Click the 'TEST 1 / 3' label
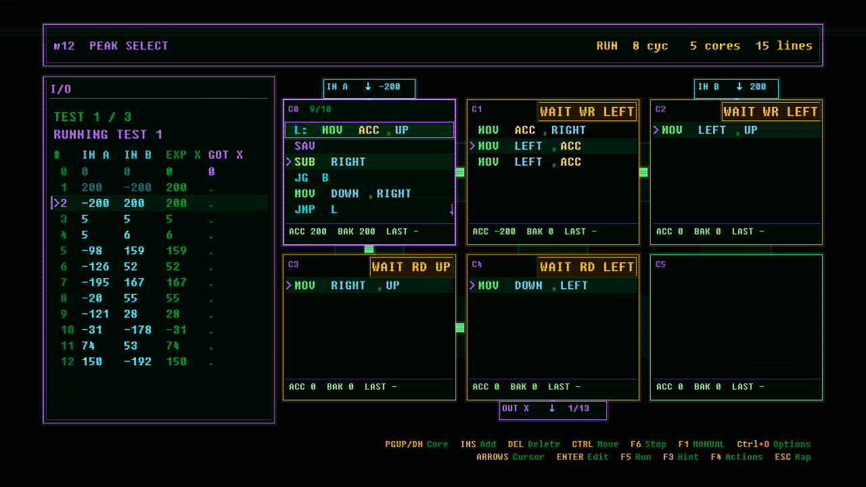Viewport: 866px width, 487px height. (93, 118)
